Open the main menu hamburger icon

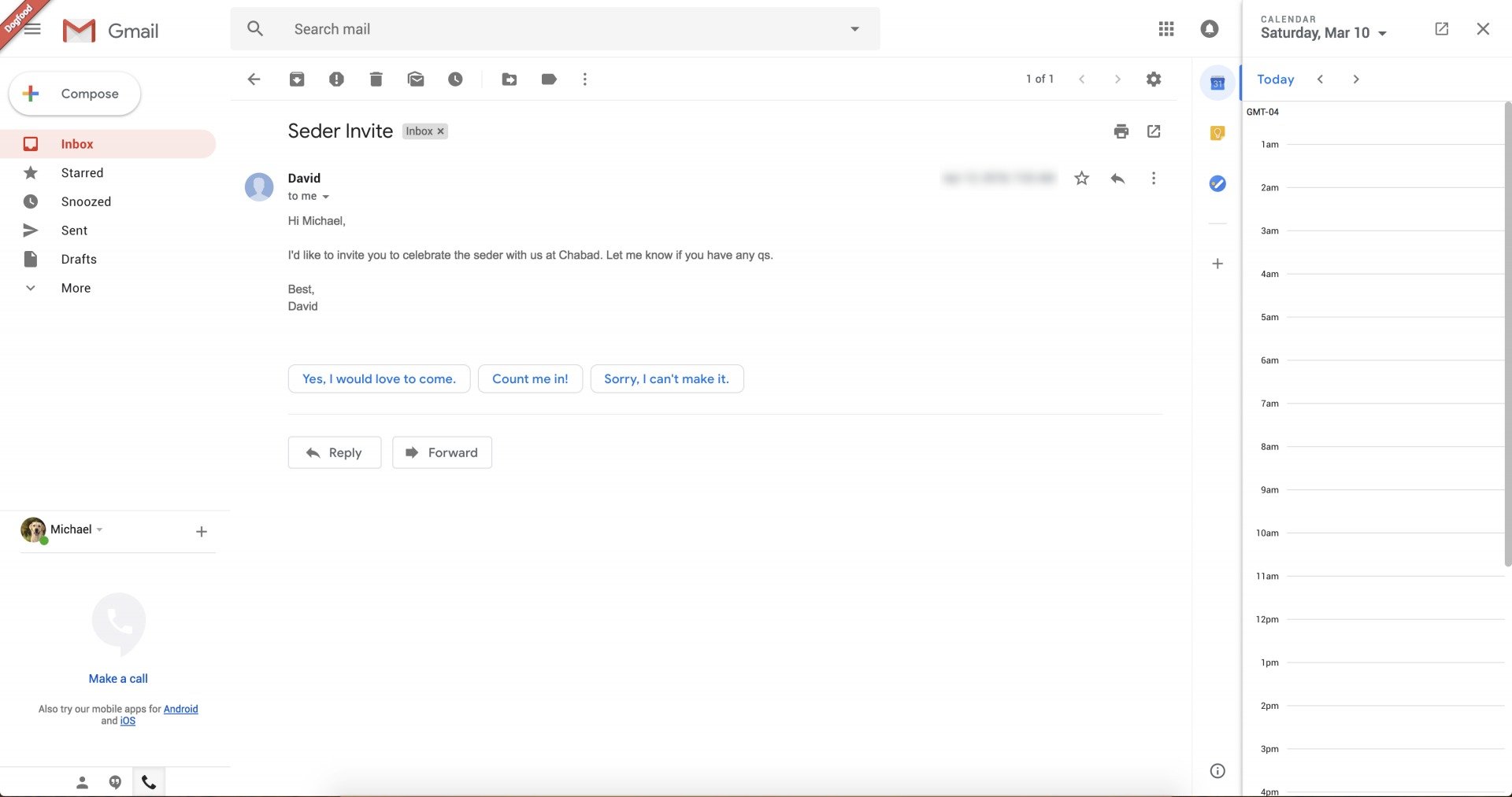click(x=32, y=29)
